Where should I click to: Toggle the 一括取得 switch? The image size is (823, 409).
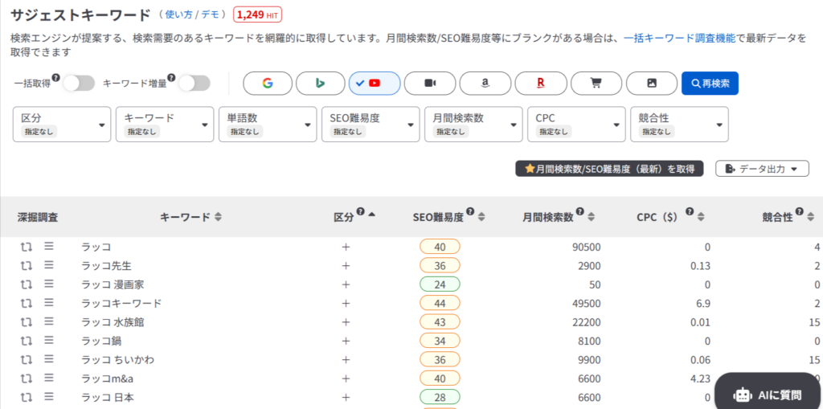pos(79,83)
